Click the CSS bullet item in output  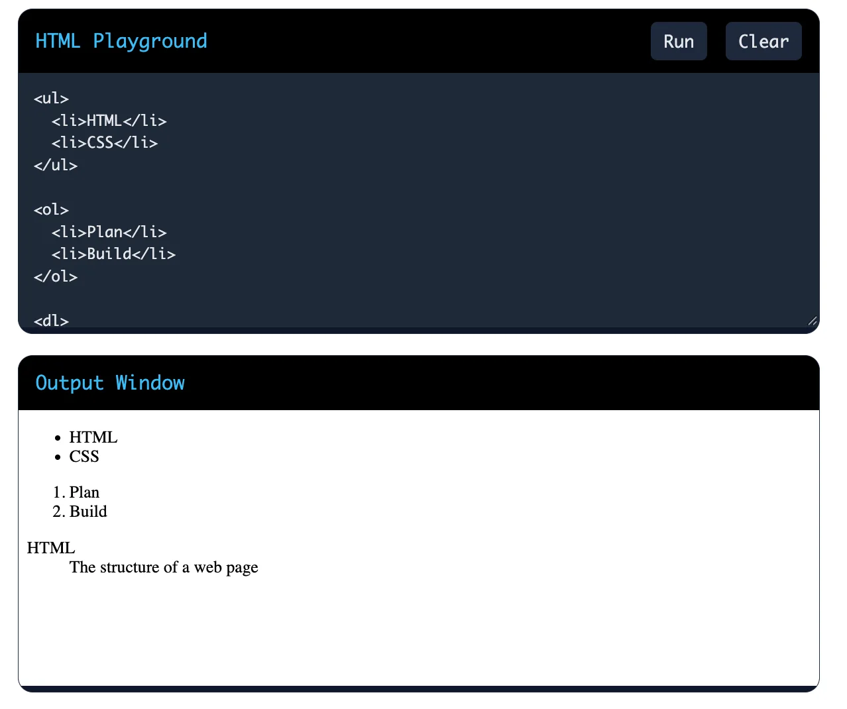click(x=84, y=457)
